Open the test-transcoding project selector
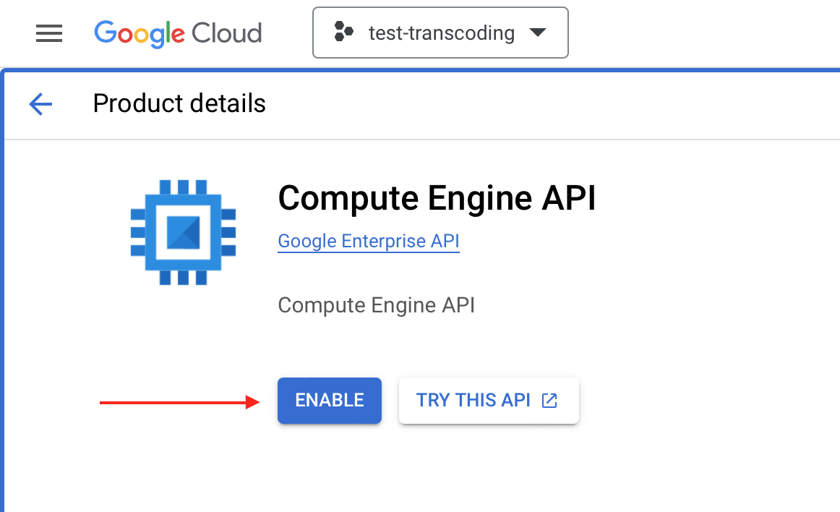840x512 pixels. (440, 33)
